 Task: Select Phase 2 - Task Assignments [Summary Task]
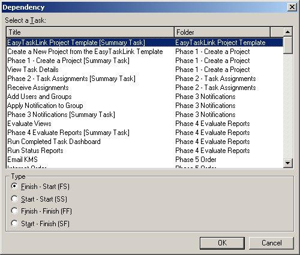pyautogui.click(x=145, y=79)
